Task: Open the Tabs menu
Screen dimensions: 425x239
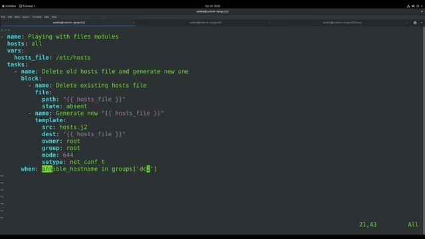Action: point(46,17)
